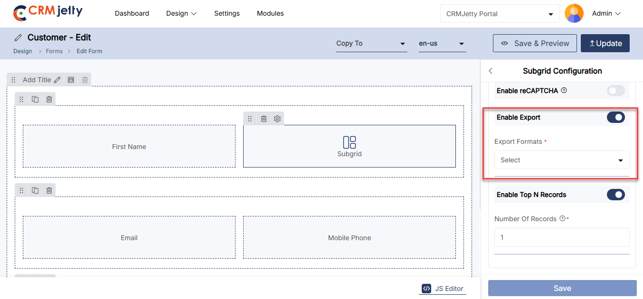Click the admin user avatar picture

tap(574, 14)
